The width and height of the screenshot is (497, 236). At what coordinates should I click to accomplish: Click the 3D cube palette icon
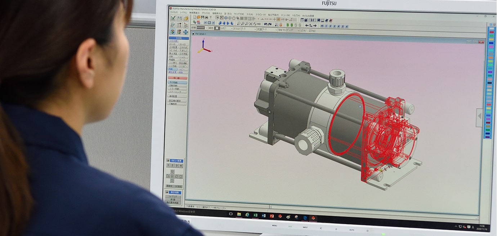[x=173, y=32]
